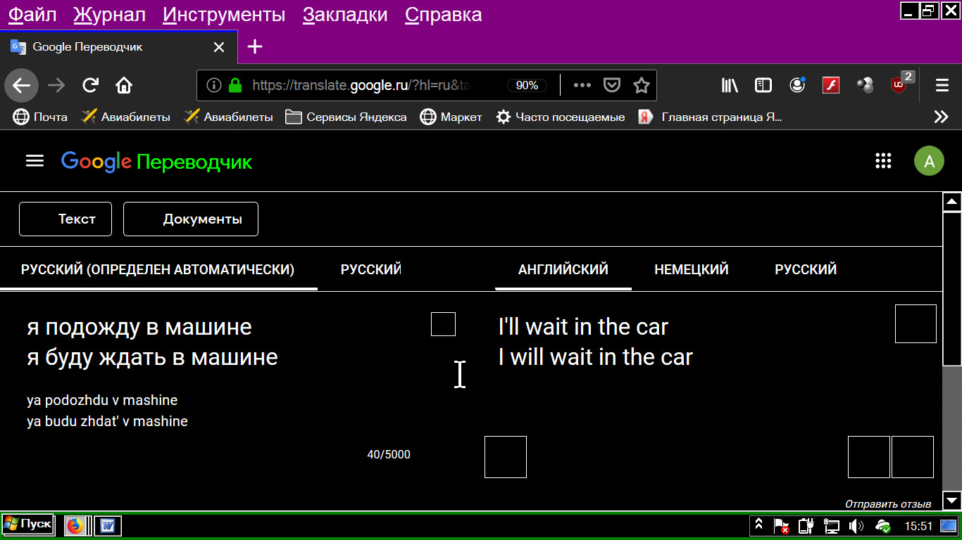Expand hidden tray icons double chevron

pyautogui.click(x=758, y=525)
